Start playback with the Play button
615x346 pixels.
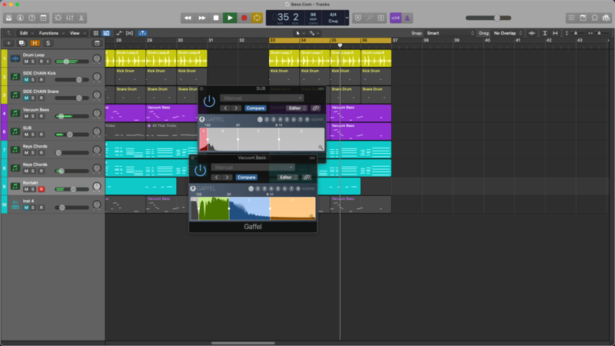point(230,18)
